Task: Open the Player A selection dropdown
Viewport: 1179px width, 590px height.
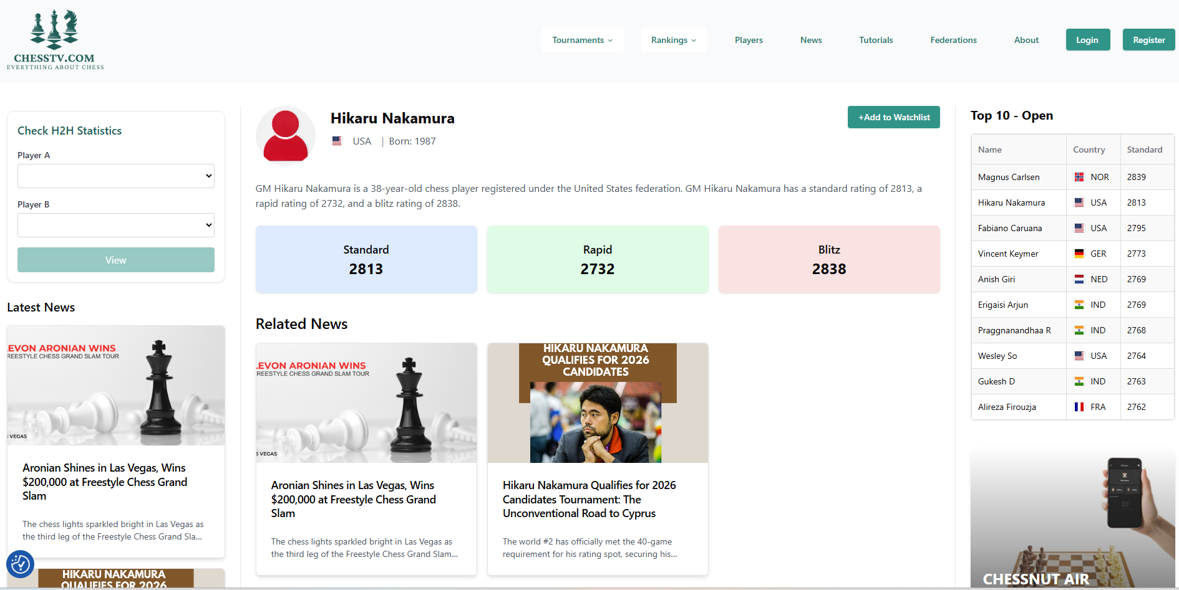Action: pyautogui.click(x=115, y=176)
